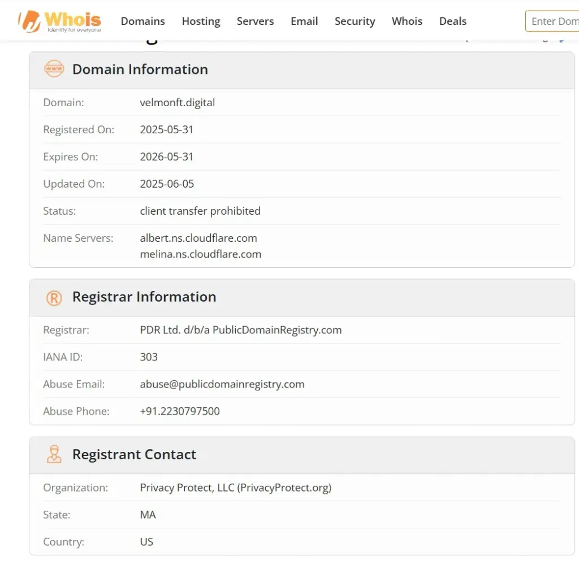579x561 pixels.
Task: Click the Domain label
Action: [63, 102]
